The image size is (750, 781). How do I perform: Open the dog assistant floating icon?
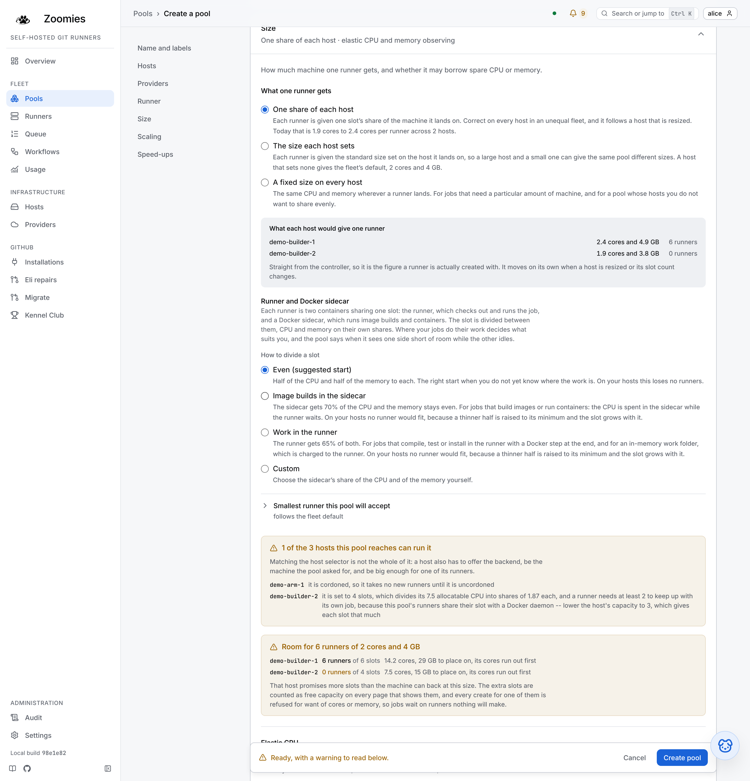click(725, 746)
